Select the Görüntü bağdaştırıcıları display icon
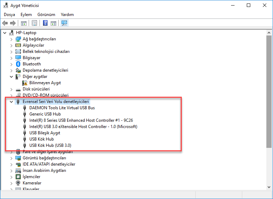The image size is (273, 199). (18, 158)
